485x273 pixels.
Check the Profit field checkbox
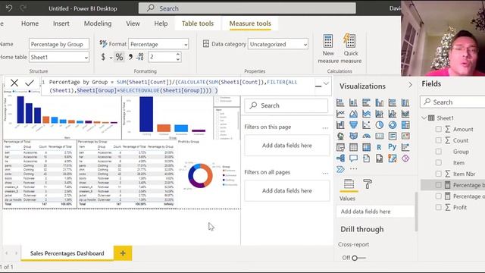(438, 207)
